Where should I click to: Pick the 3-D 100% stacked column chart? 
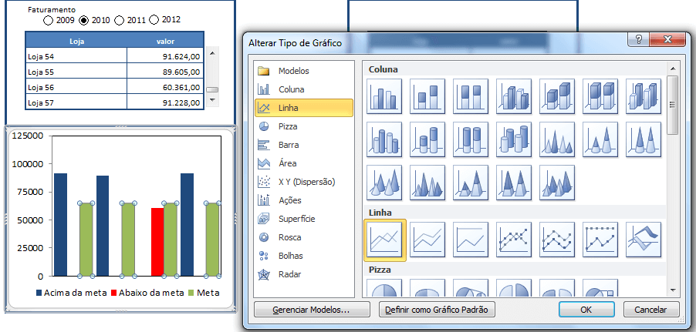coord(600,96)
